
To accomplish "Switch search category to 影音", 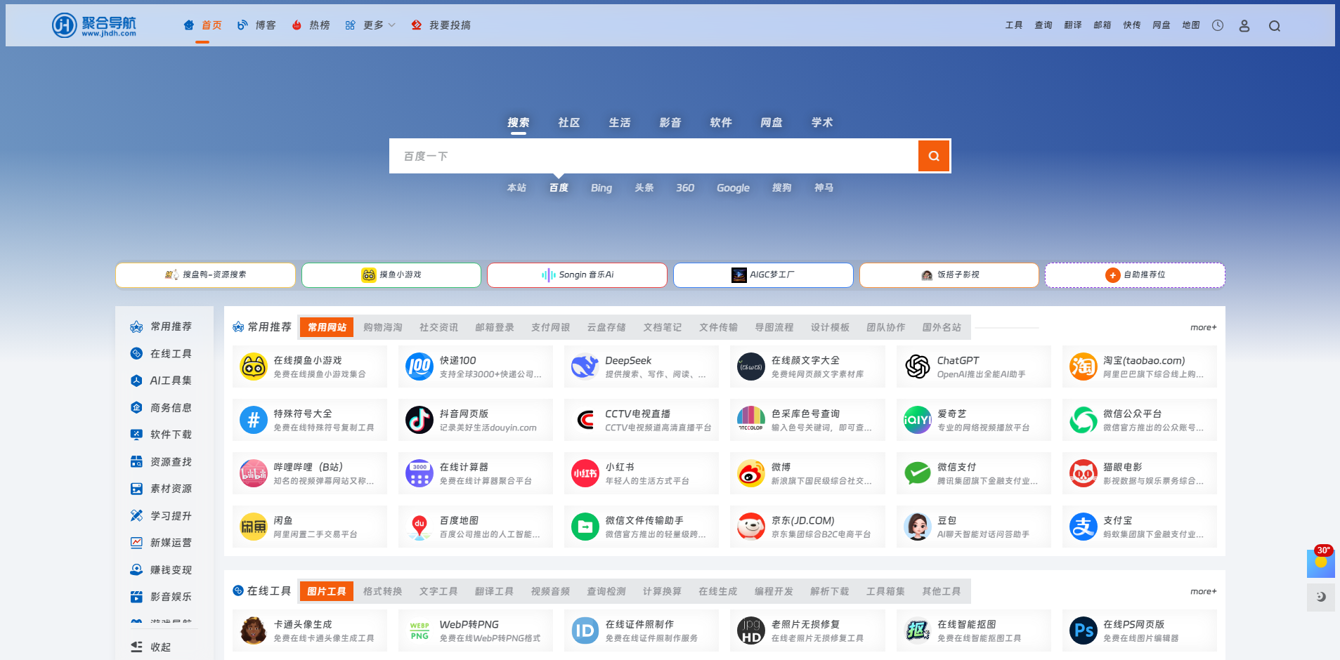I will tap(670, 122).
